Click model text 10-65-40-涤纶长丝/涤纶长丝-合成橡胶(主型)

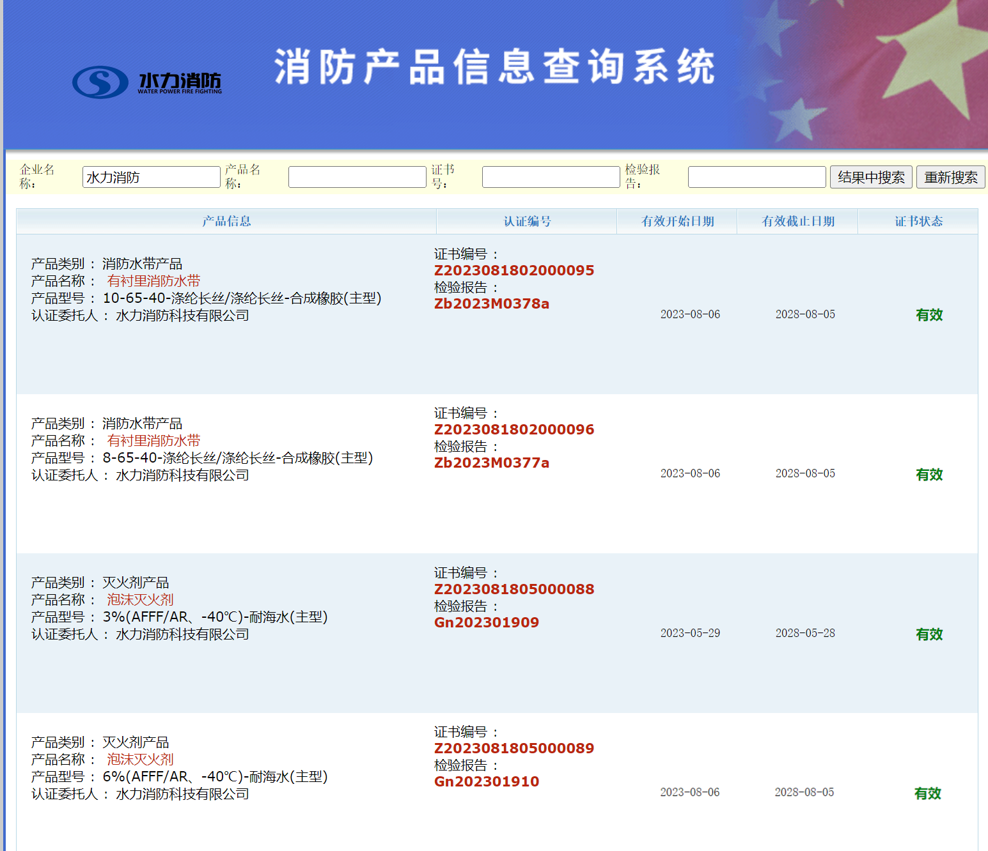pos(242,298)
